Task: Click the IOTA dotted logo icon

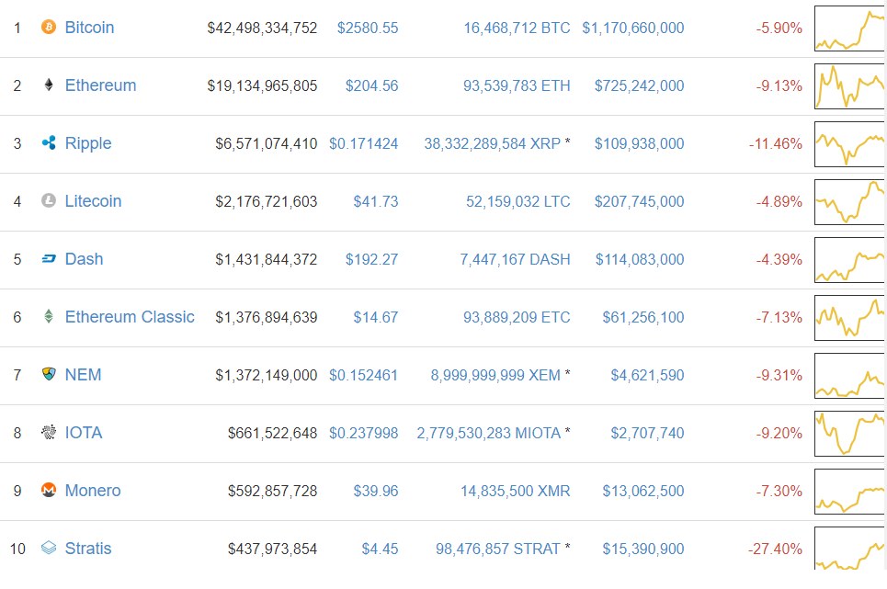Action: [49, 433]
